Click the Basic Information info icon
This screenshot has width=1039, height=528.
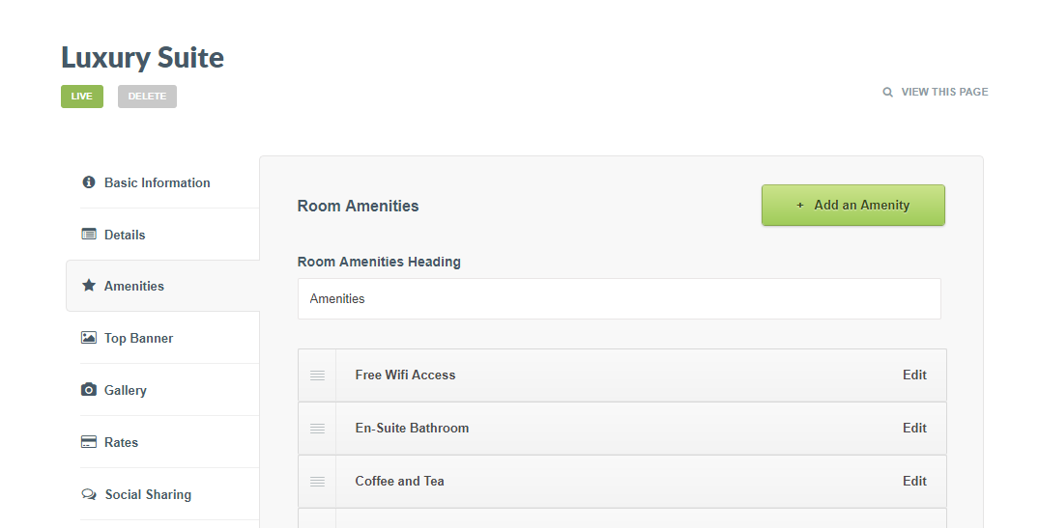(x=89, y=182)
